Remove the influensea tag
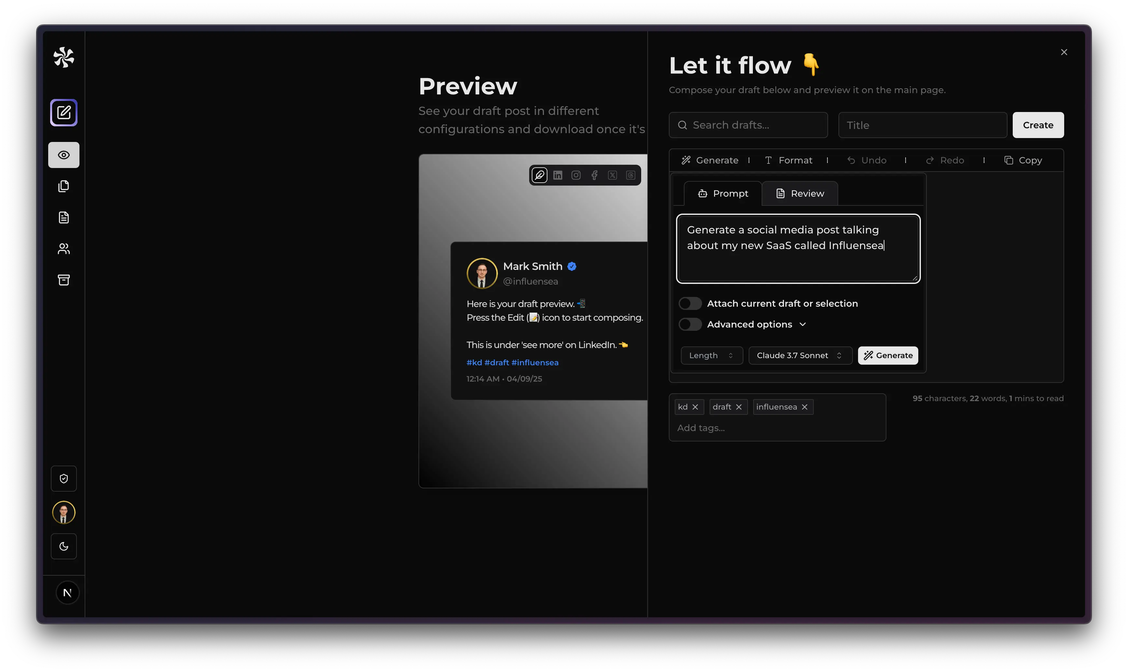This screenshot has width=1128, height=672. 805,407
